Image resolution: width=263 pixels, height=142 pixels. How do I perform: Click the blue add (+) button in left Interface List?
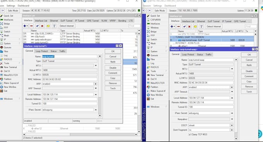point(26,26)
